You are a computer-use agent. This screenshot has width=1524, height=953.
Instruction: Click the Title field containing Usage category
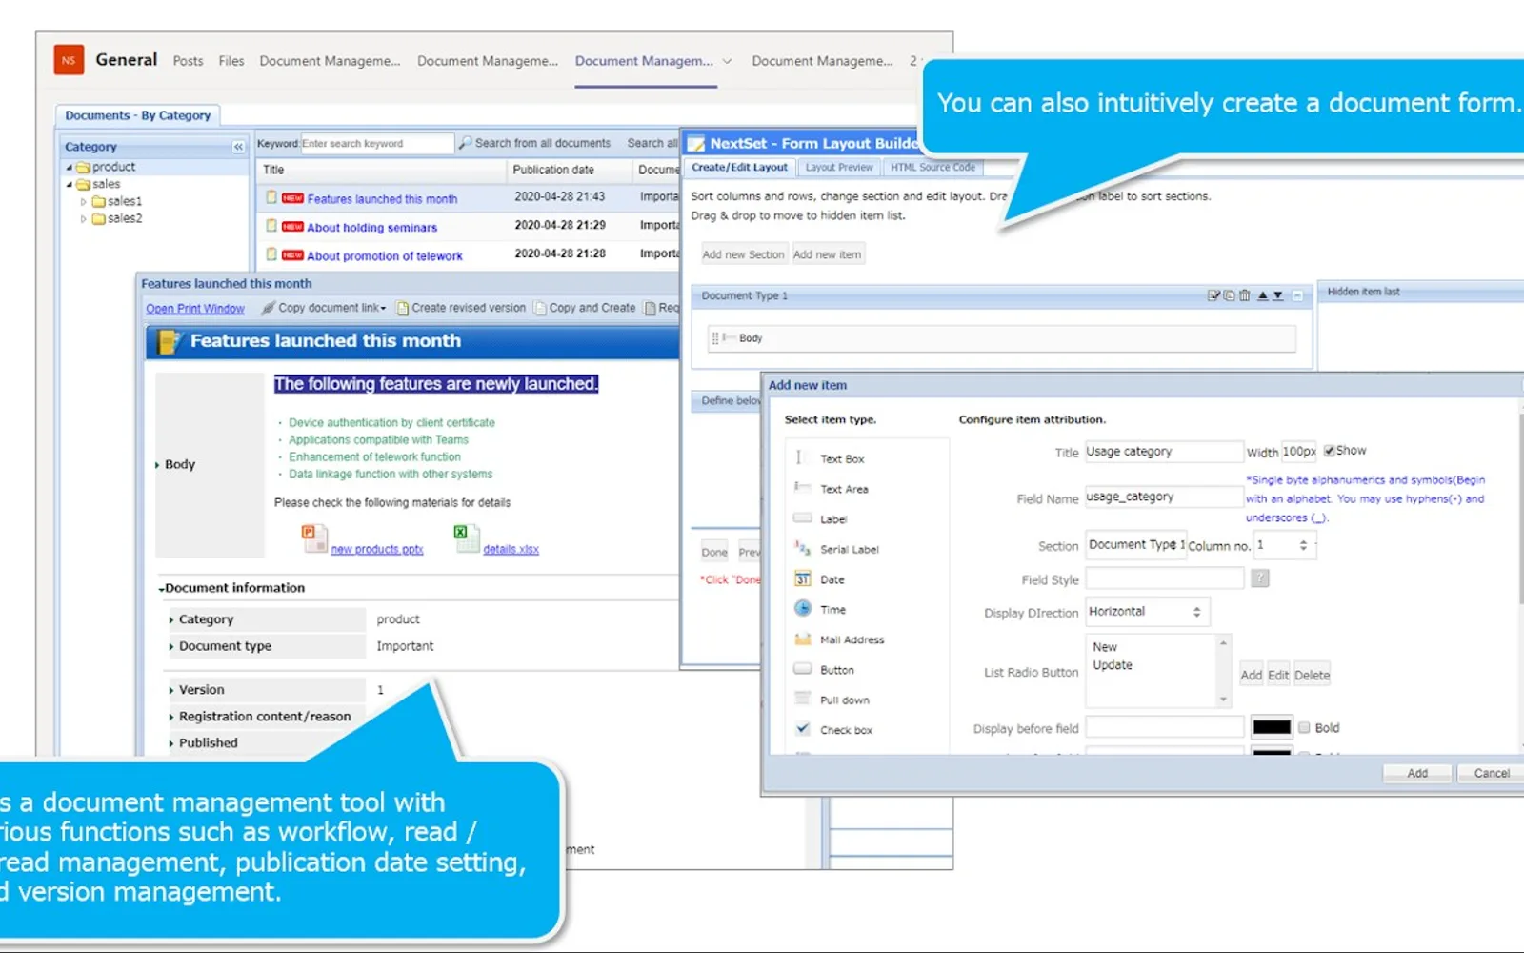pos(1165,452)
